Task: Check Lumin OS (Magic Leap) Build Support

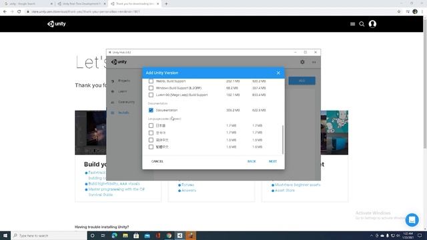Action: (x=151, y=95)
